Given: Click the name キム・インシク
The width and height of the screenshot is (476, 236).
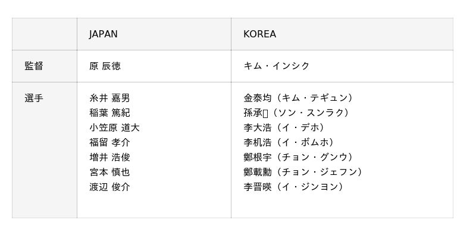Looking at the screenshot, I should point(277,66).
